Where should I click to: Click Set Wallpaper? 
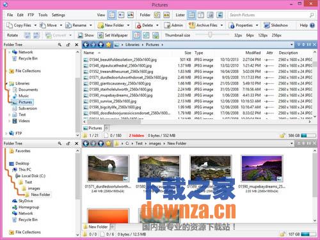click(113, 35)
